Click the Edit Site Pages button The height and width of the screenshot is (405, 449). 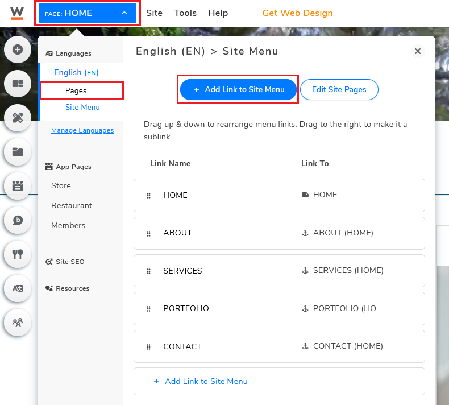click(339, 89)
